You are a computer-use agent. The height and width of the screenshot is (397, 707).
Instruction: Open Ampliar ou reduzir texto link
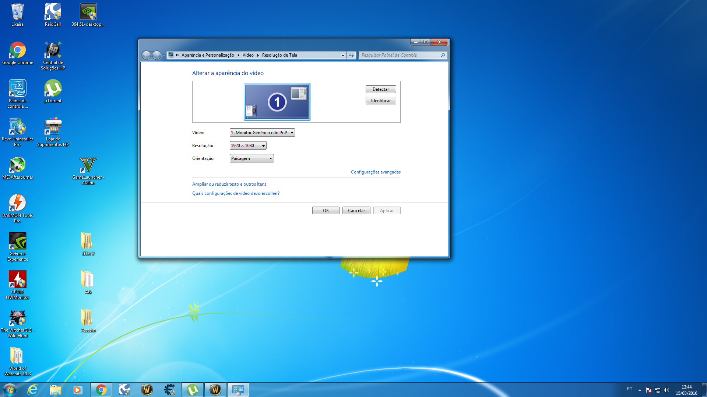pos(229,184)
